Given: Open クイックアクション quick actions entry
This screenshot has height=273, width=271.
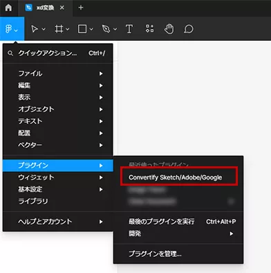Looking at the screenshot, I should click(x=58, y=53).
